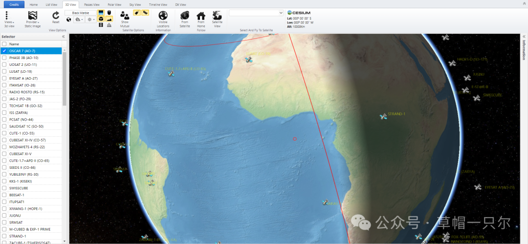528x244 pixels.
Task: Open the Provider map icon
Action: pyautogui.click(x=33, y=15)
